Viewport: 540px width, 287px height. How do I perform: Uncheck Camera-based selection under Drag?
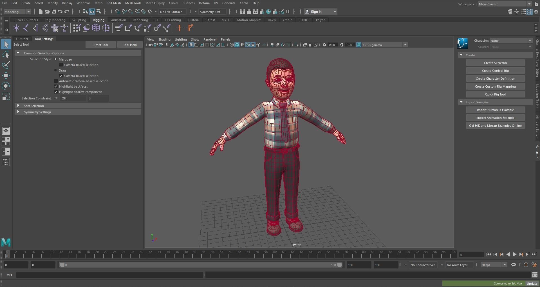coord(61,76)
